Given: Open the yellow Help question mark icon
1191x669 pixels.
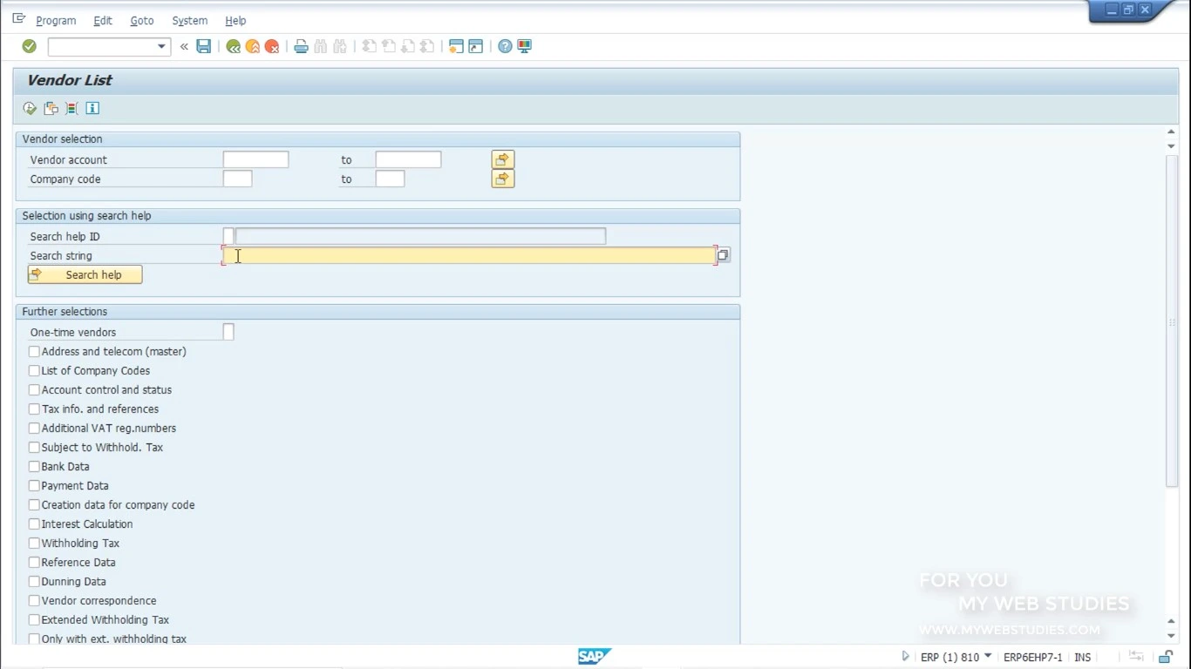Looking at the screenshot, I should (505, 46).
